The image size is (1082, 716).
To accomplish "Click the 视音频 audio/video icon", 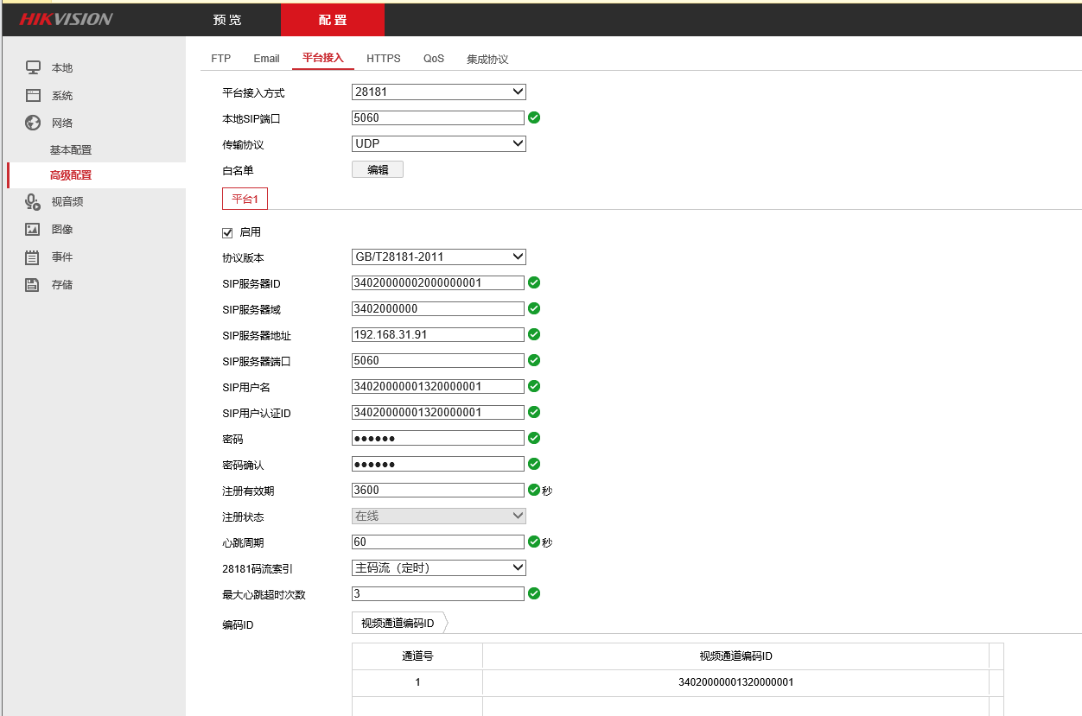I will (33, 201).
